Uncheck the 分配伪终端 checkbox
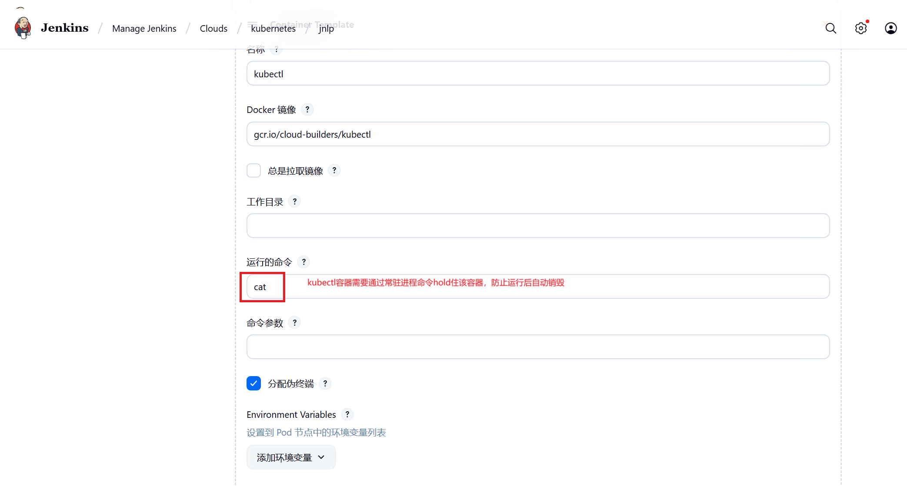 [253, 384]
